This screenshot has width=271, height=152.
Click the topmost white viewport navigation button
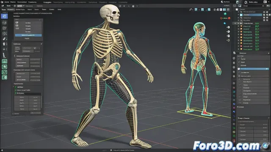(229, 27)
